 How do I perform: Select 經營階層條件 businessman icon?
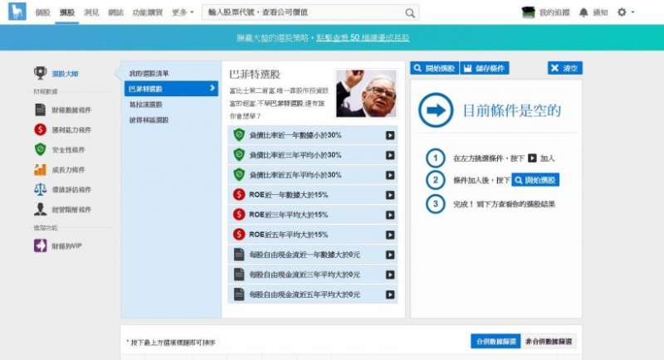click(x=40, y=209)
